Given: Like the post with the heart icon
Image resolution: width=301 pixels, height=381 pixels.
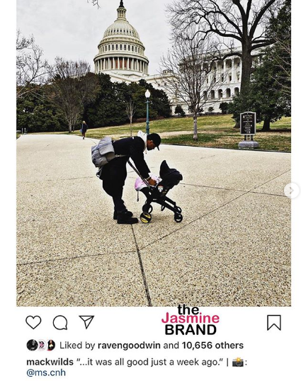Looking at the screenshot, I should click(x=33, y=322).
